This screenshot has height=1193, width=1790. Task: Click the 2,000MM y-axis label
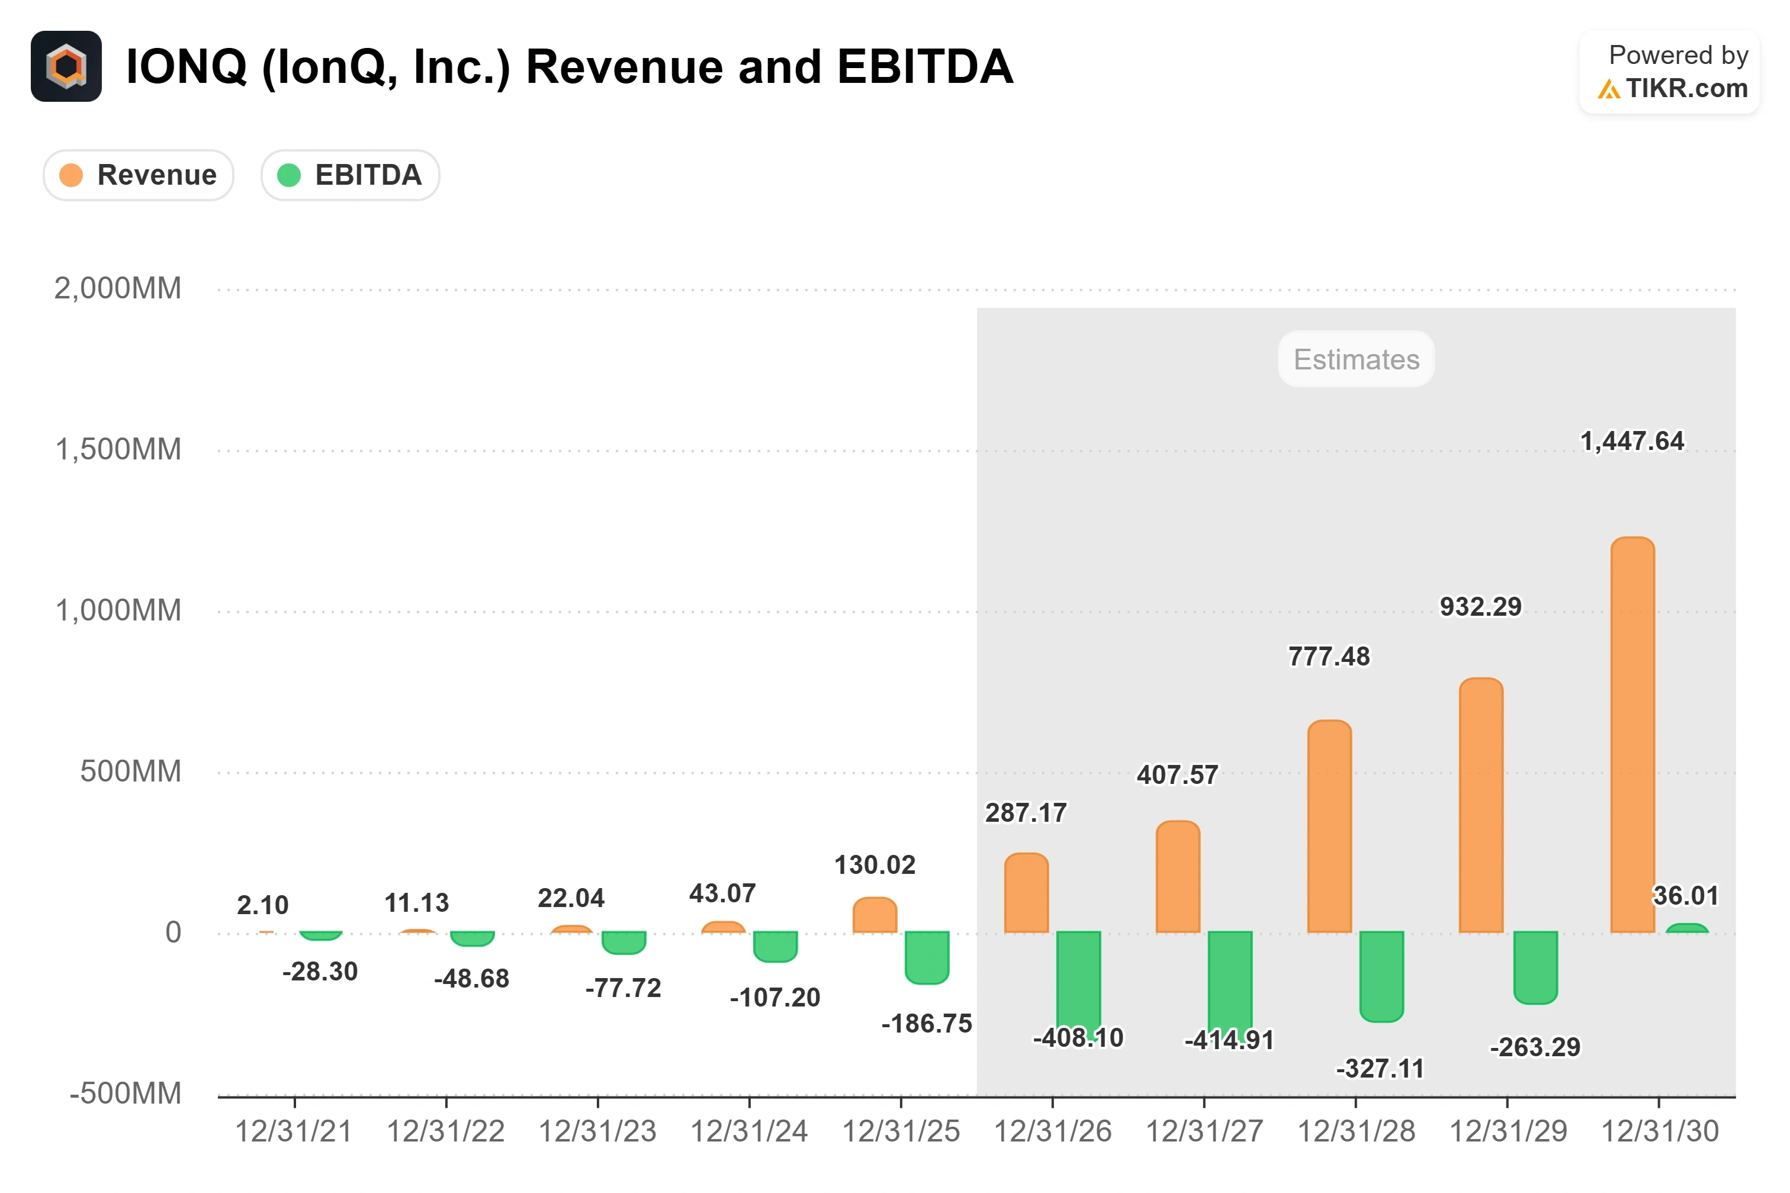pos(118,289)
